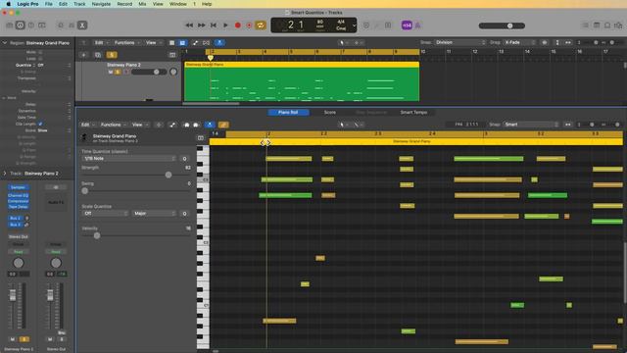
Task: Click the purple count-in button
Action: (x=407, y=25)
